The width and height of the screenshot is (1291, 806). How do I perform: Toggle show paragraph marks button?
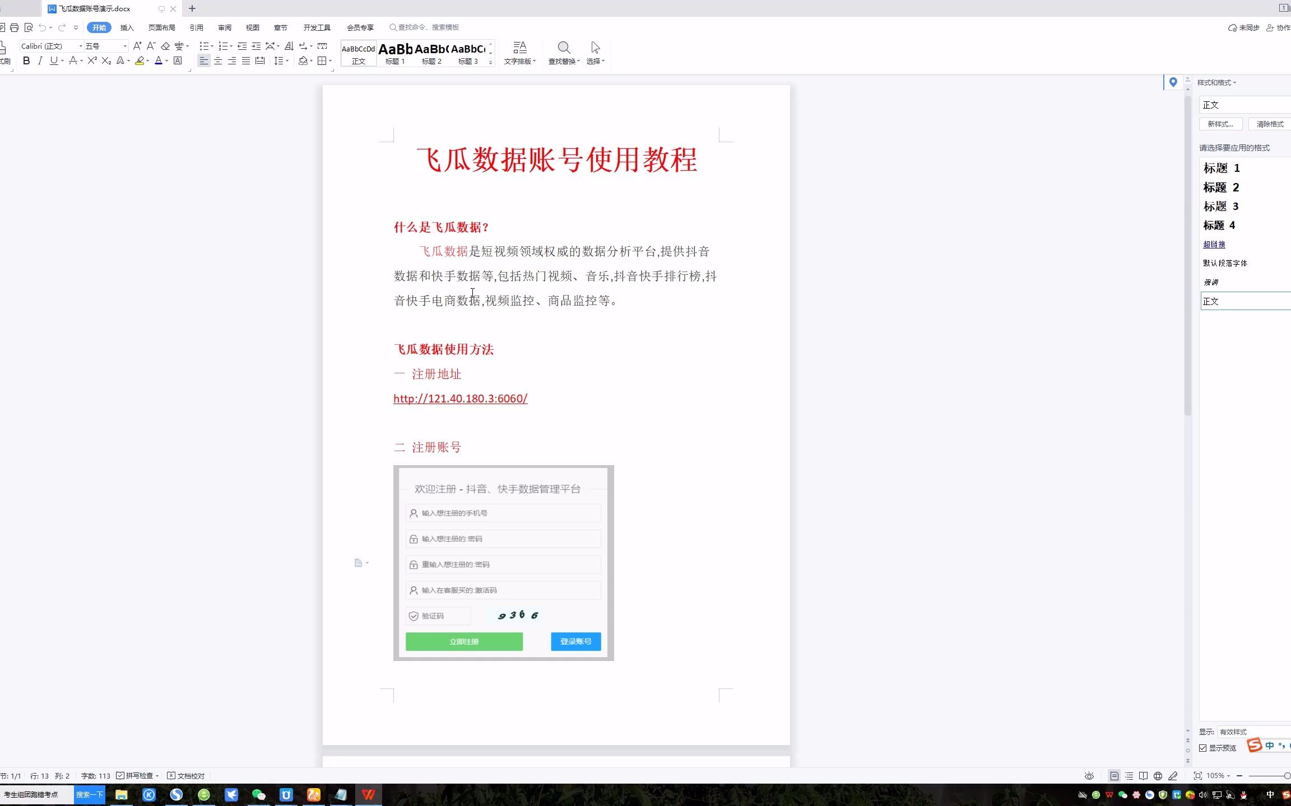click(303, 46)
